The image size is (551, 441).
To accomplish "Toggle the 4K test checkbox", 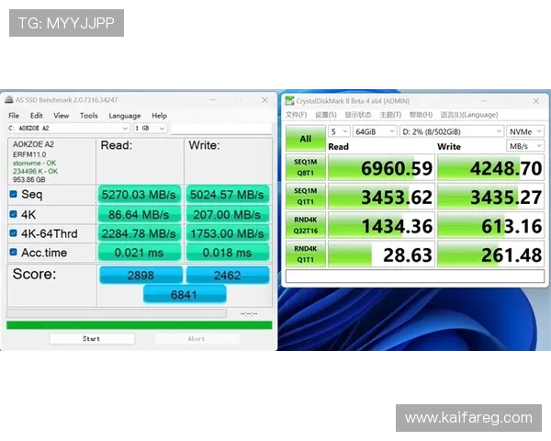I will click(14, 214).
